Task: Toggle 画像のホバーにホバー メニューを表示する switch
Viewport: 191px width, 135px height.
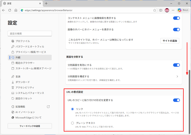Action: click(x=176, y=29)
